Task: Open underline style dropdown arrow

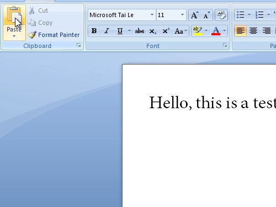Action: point(129,31)
